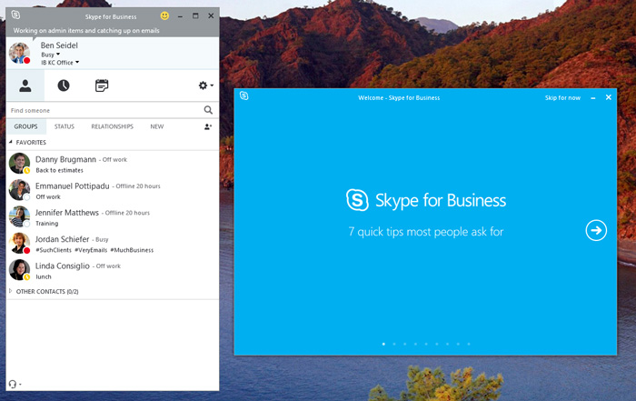
Task: Click Jennifer Matthews' contact photo
Action: coord(19,216)
